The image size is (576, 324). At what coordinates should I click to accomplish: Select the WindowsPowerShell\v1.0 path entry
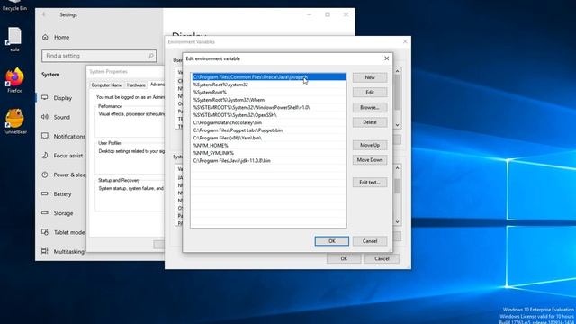(x=269, y=108)
